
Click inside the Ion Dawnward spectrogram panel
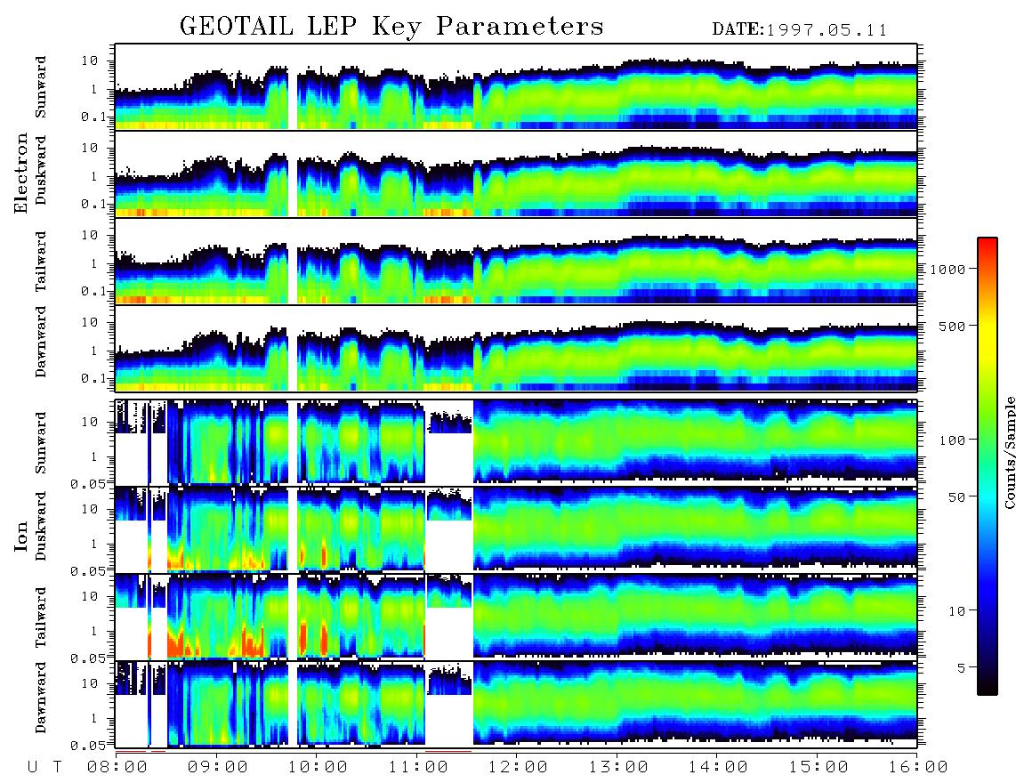click(x=516, y=704)
